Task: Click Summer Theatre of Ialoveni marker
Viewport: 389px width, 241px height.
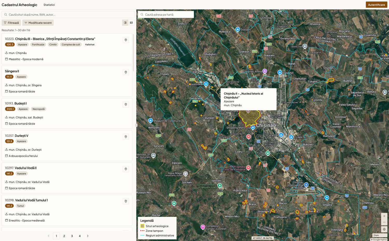Action: (x=220, y=185)
